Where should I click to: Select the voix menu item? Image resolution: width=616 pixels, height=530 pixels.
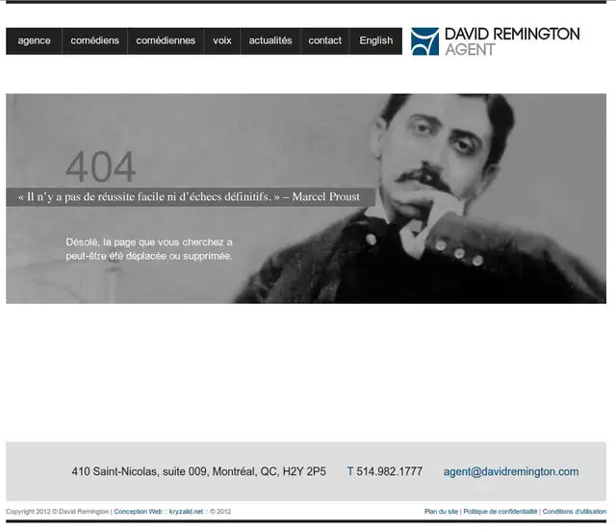222,40
